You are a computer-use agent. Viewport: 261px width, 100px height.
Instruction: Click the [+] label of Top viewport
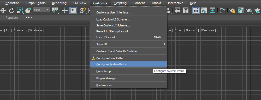coord(2,30)
